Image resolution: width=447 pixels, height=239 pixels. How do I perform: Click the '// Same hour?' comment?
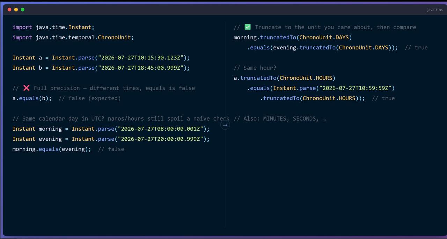(x=255, y=68)
